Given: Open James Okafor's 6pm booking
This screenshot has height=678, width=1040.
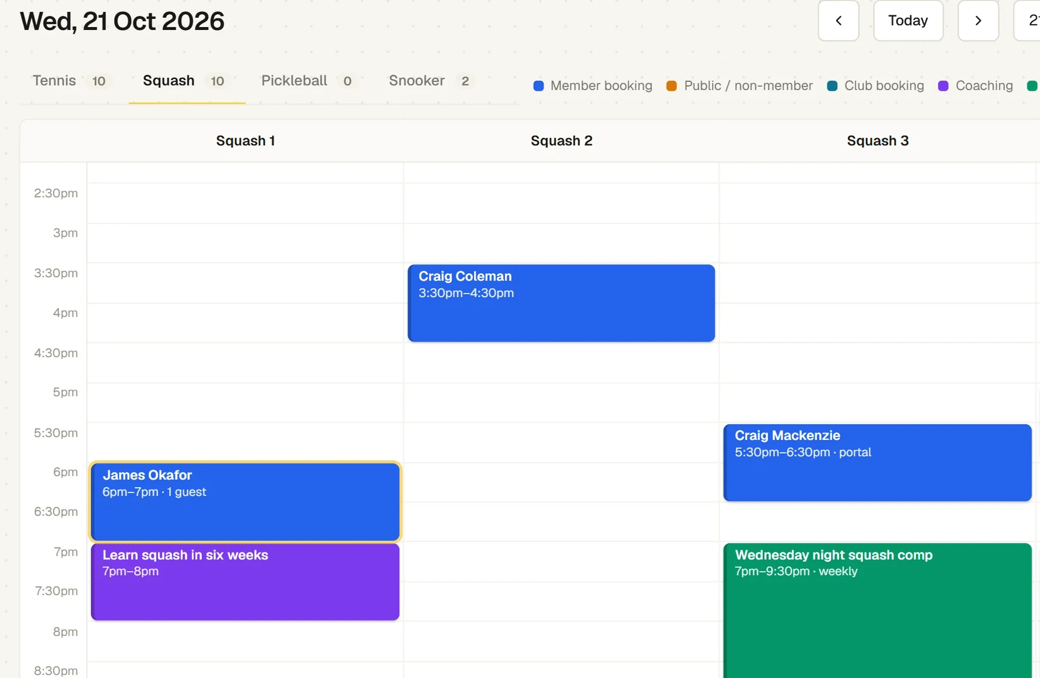Looking at the screenshot, I should [x=245, y=502].
